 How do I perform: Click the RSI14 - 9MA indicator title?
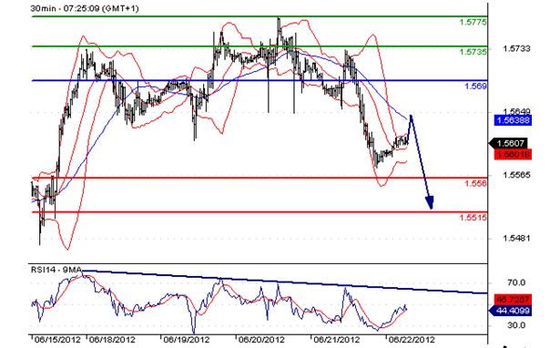coord(56,270)
